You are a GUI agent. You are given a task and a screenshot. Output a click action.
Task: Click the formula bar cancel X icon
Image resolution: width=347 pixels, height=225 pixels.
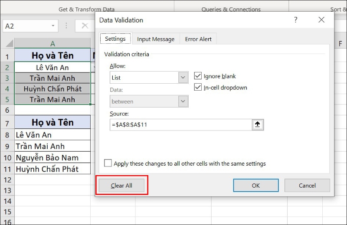[85, 26]
